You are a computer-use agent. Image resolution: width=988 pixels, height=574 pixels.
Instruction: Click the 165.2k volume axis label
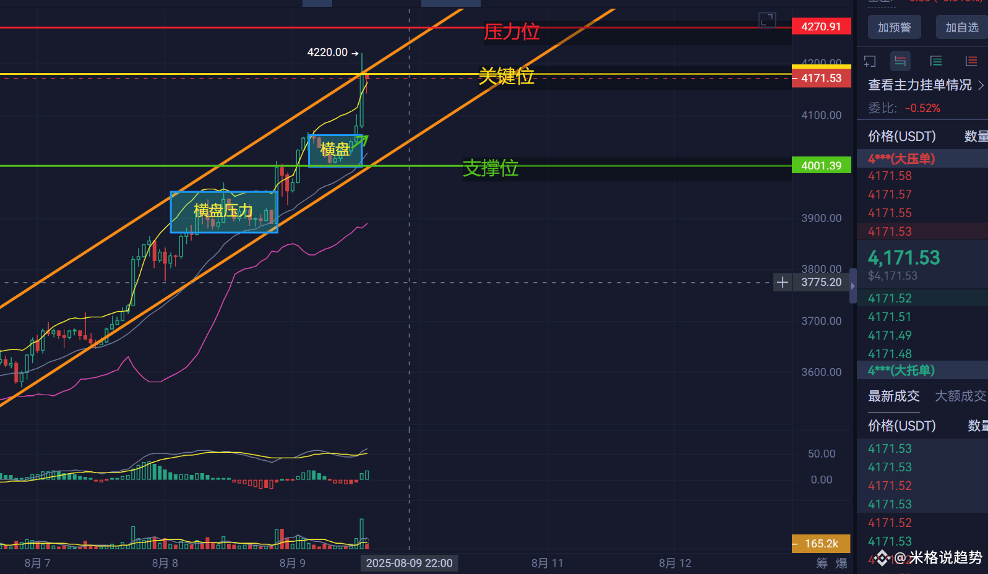[822, 544]
